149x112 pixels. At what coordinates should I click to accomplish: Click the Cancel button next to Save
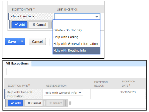pos(37,42)
